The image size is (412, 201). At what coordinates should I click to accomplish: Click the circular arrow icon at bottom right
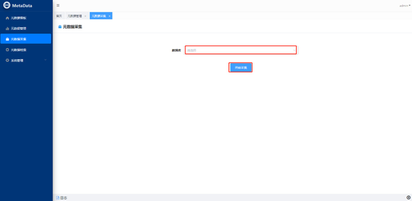(408, 198)
